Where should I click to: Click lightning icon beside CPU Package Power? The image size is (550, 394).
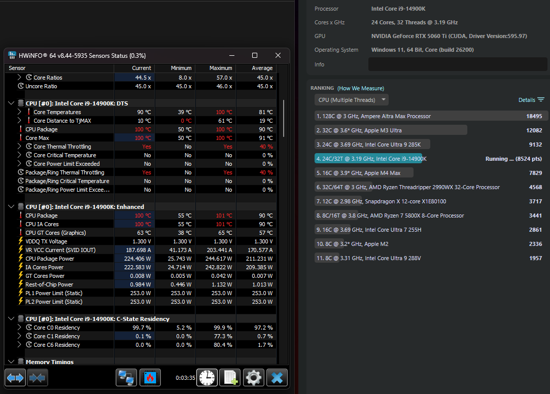(x=21, y=258)
